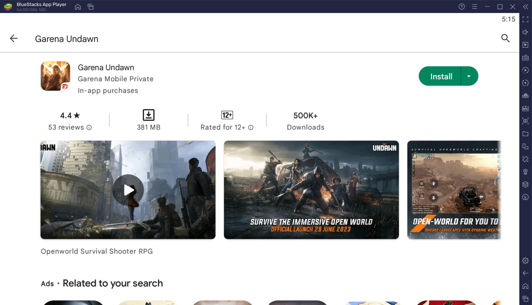532x305 pixels.
Task: Click the 381 MB download size
Action: click(149, 128)
